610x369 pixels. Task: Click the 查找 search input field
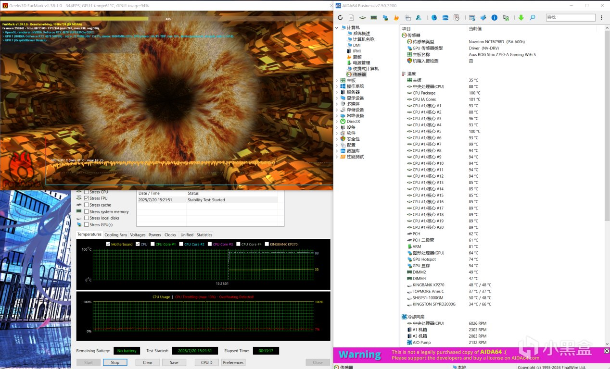tap(570, 18)
